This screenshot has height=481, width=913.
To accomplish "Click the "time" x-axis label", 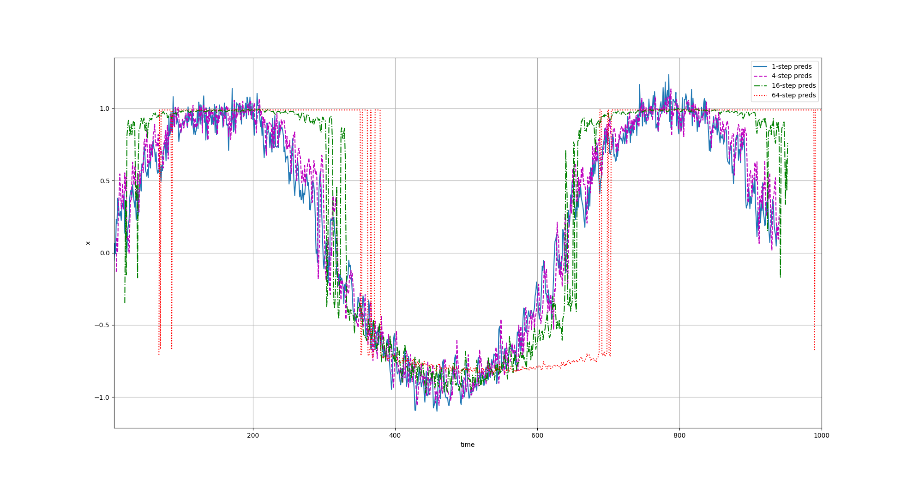I will coord(467,445).
